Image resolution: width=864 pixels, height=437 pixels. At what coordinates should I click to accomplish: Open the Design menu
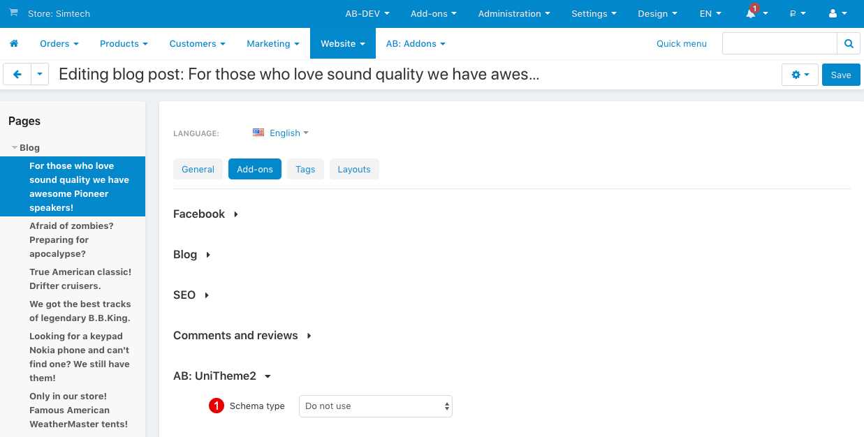(x=658, y=13)
